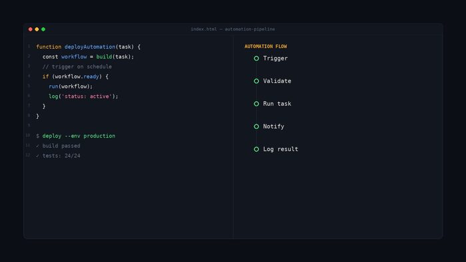
Task: Click the deploy --env production command
Action: [x=79, y=136]
